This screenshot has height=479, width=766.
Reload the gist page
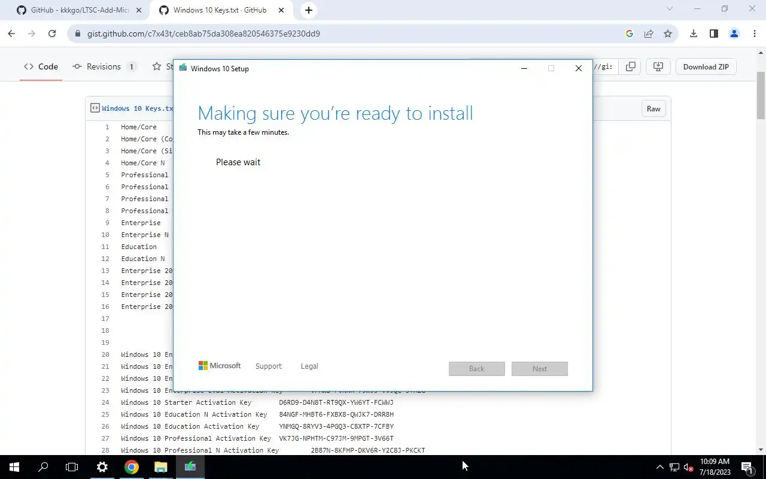point(52,34)
